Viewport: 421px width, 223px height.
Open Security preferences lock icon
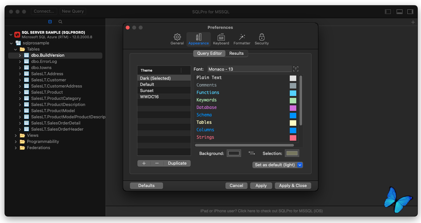pyautogui.click(x=262, y=37)
